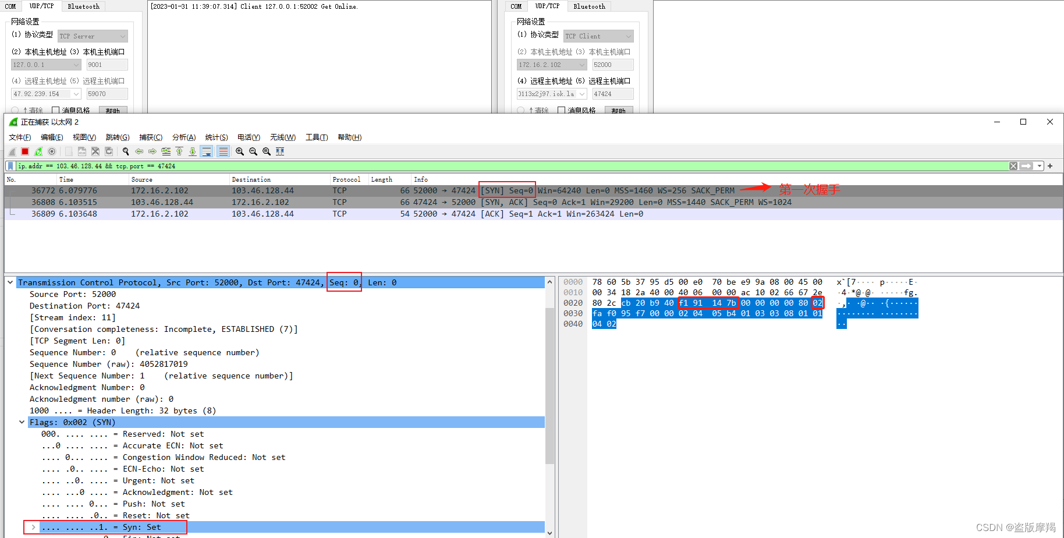The image size is (1064, 538).
Task: Click packet details scrollbar up arrow
Action: click(x=549, y=282)
